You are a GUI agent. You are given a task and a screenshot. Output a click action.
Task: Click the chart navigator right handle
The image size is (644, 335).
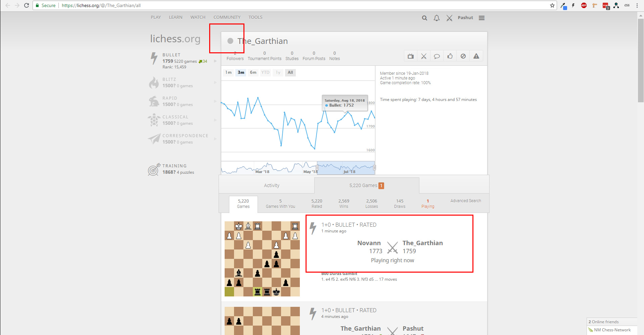point(374,168)
